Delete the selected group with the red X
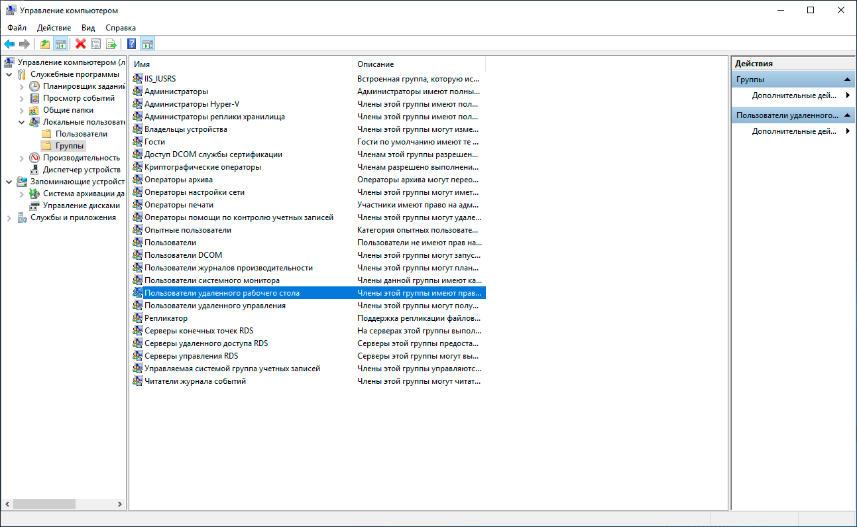Image resolution: width=857 pixels, height=527 pixels. pyautogui.click(x=81, y=44)
